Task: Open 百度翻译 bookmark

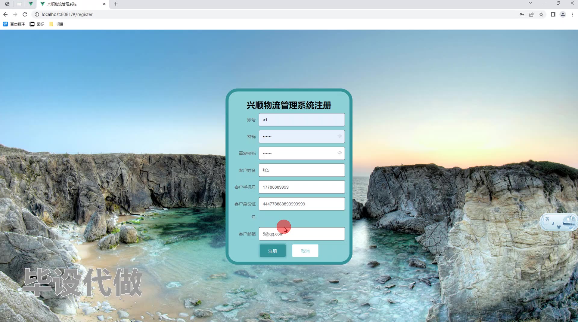Action: pos(14,24)
